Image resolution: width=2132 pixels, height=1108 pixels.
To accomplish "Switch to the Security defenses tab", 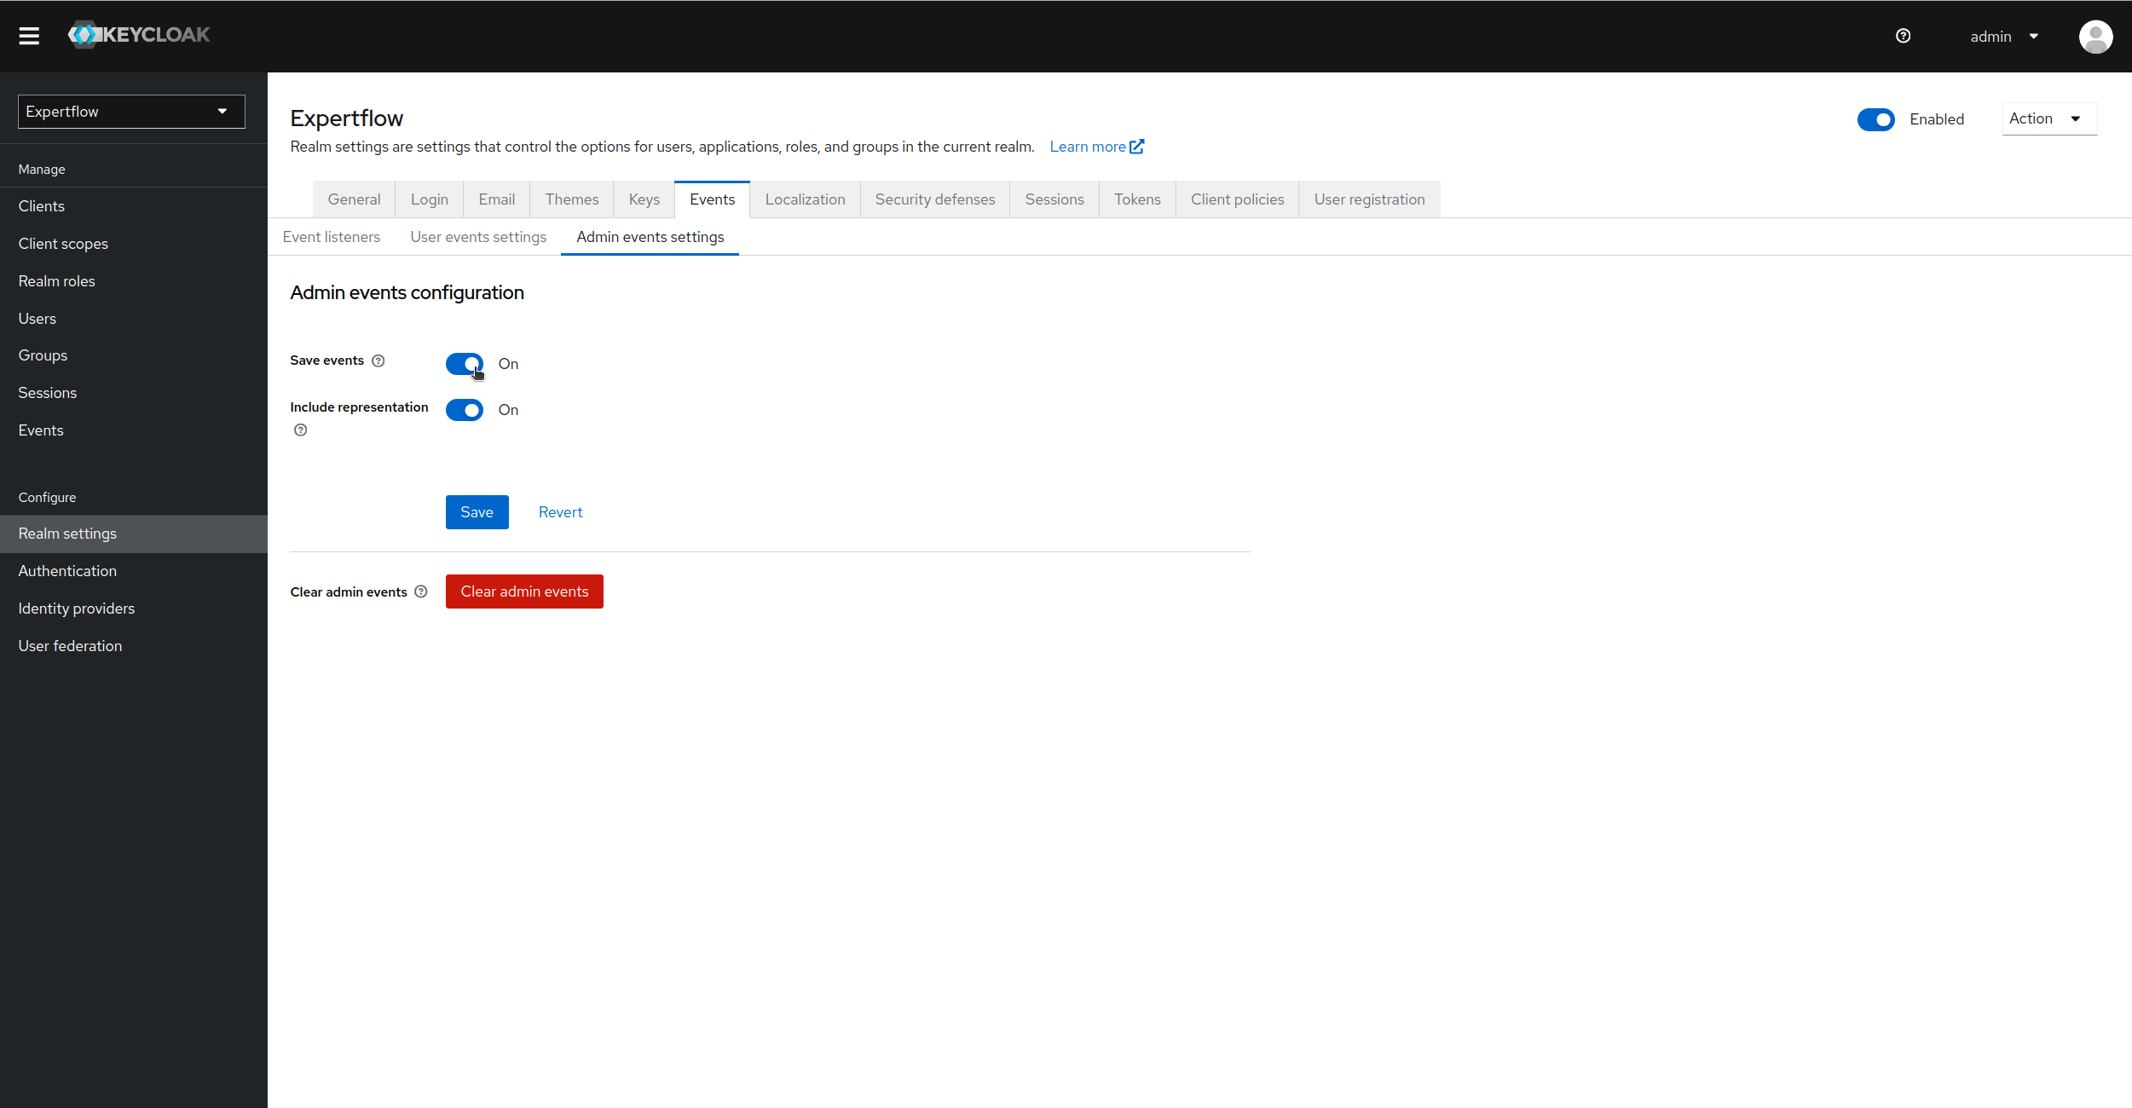I will point(934,199).
